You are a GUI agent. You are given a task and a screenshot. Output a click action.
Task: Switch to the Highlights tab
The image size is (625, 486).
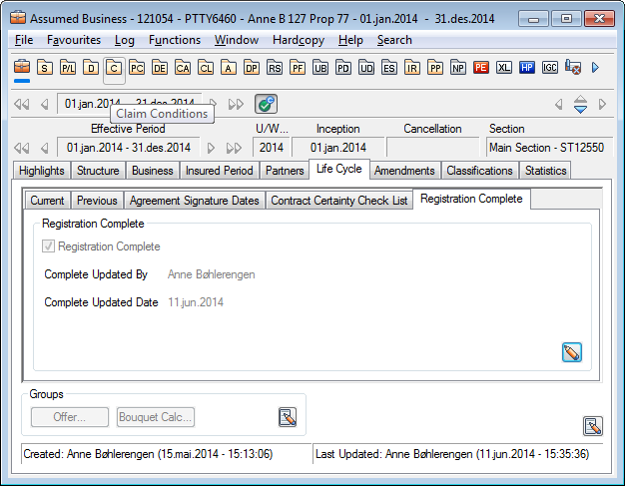pyautogui.click(x=42, y=171)
